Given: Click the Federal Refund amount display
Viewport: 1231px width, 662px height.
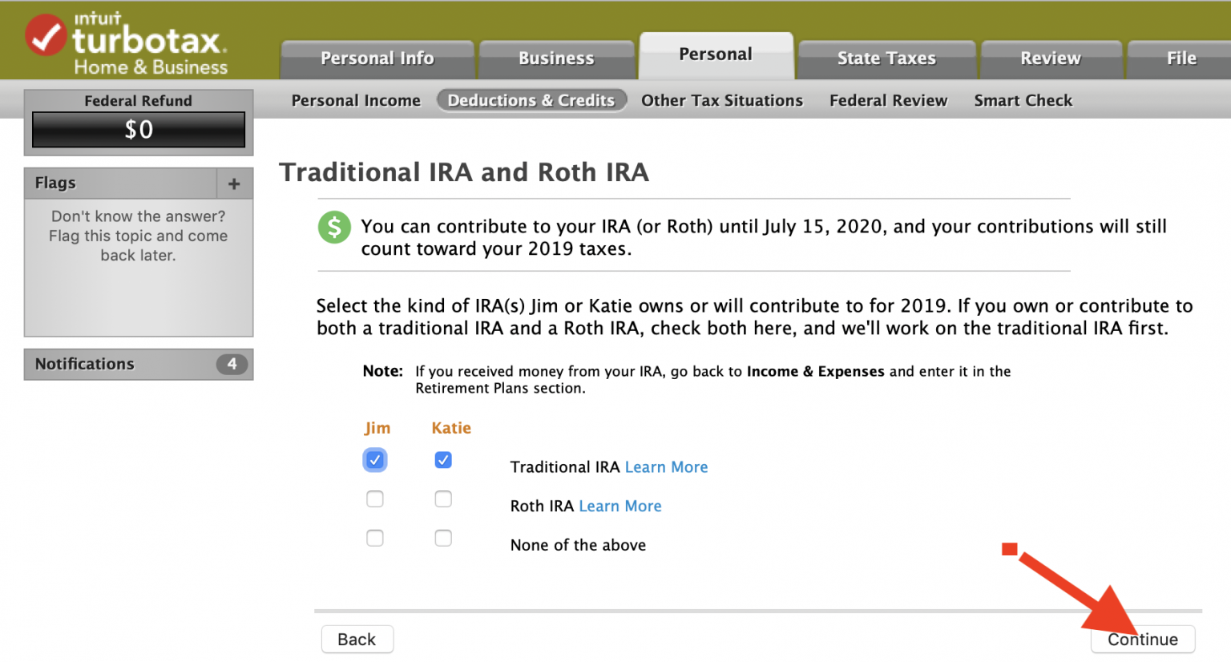Looking at the screenshot, I should pos(139,130).
